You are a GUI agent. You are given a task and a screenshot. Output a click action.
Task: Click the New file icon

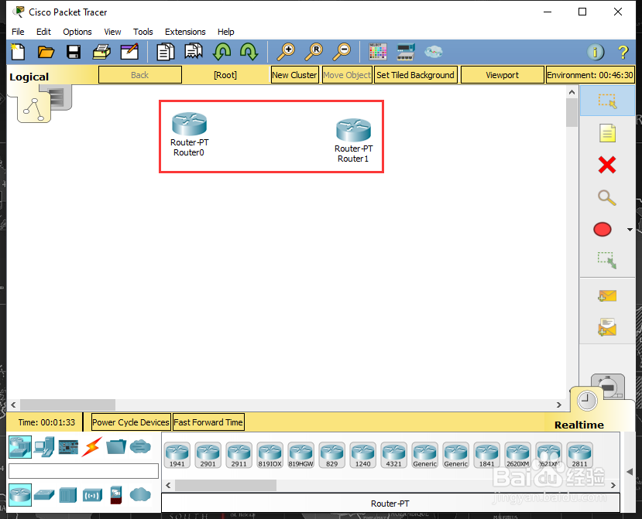tap(18, 52)
